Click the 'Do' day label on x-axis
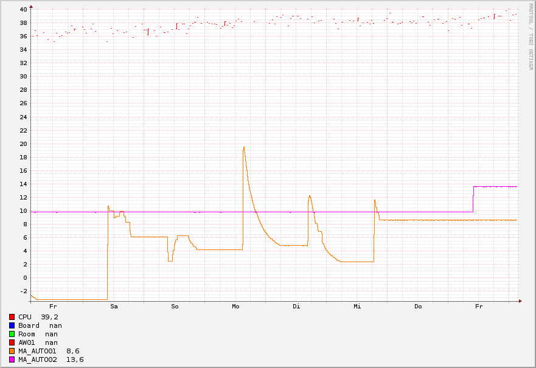Image resolution: width=536 pixels, height=368 pixels. 418,307
